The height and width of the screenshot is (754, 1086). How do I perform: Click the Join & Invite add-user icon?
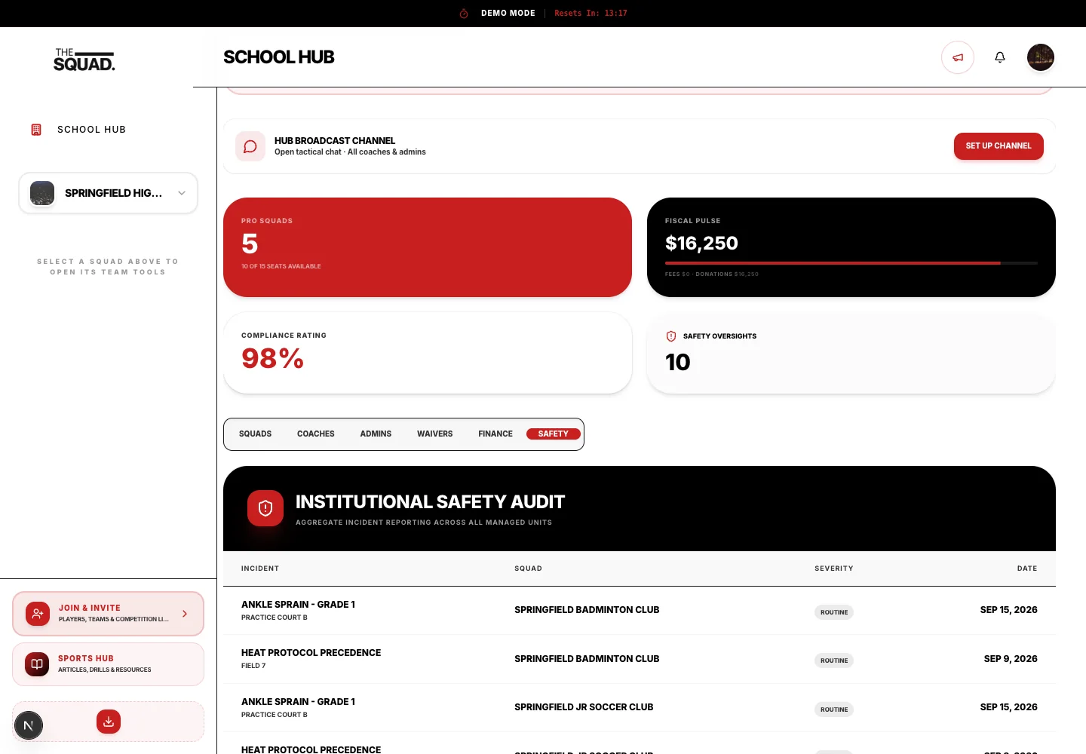[38, 614]
